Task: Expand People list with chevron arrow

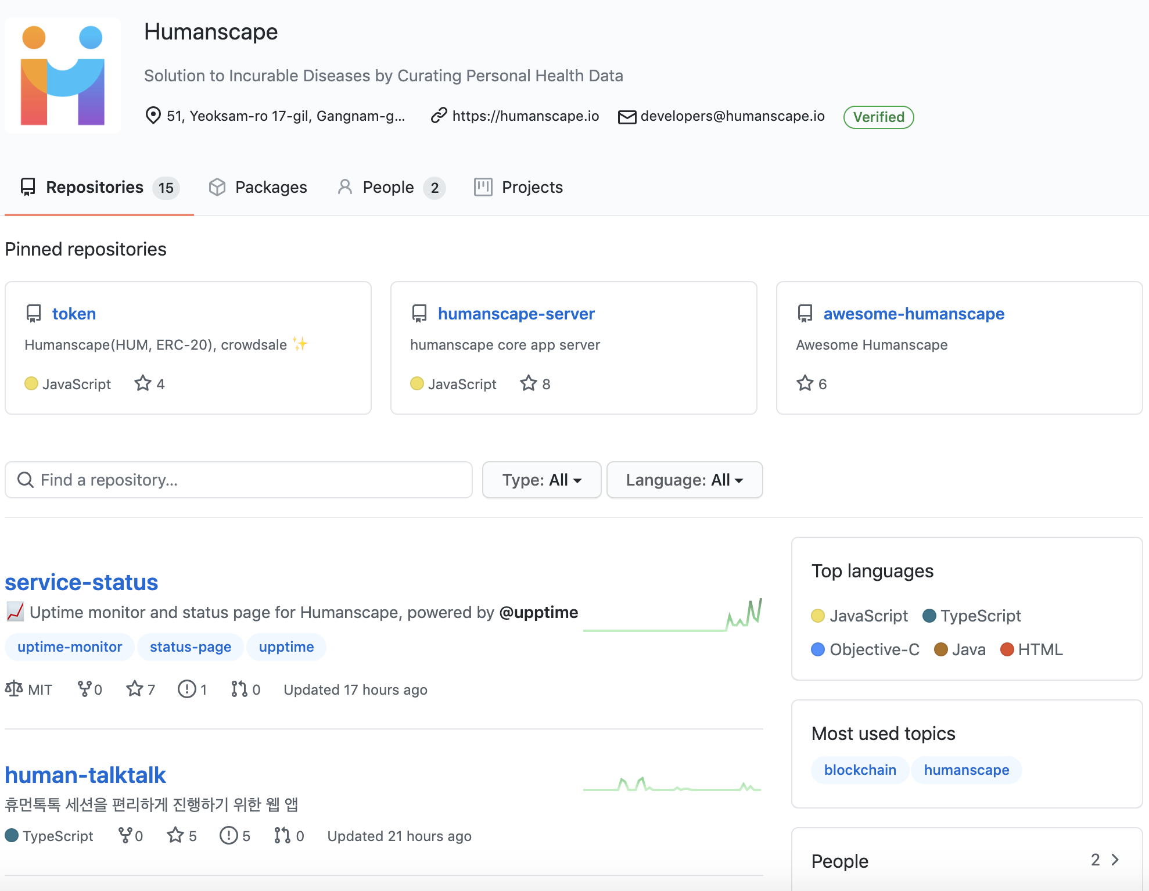Action: coord(1115,860)
